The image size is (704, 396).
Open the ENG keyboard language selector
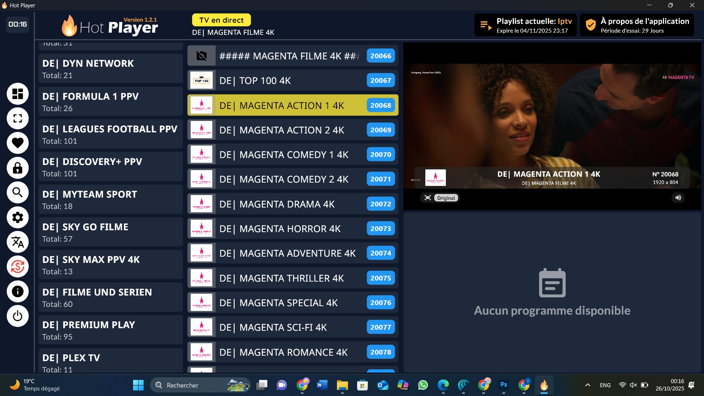pos(605,385)
